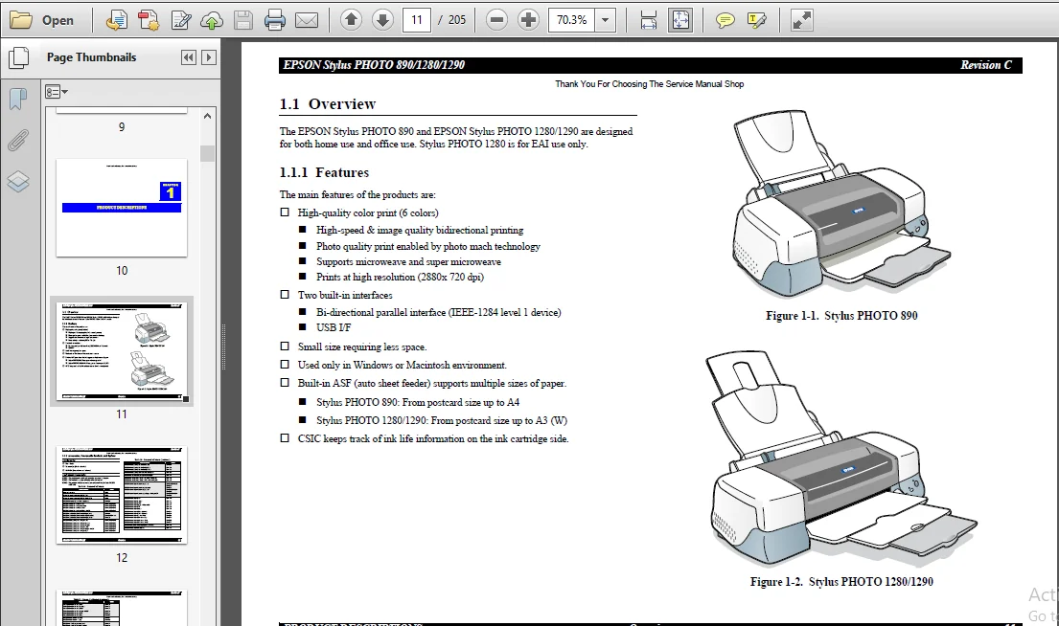This screenshot has width=1059, height=626.
Task: Open the Layers panel icon
Action: 18,182
